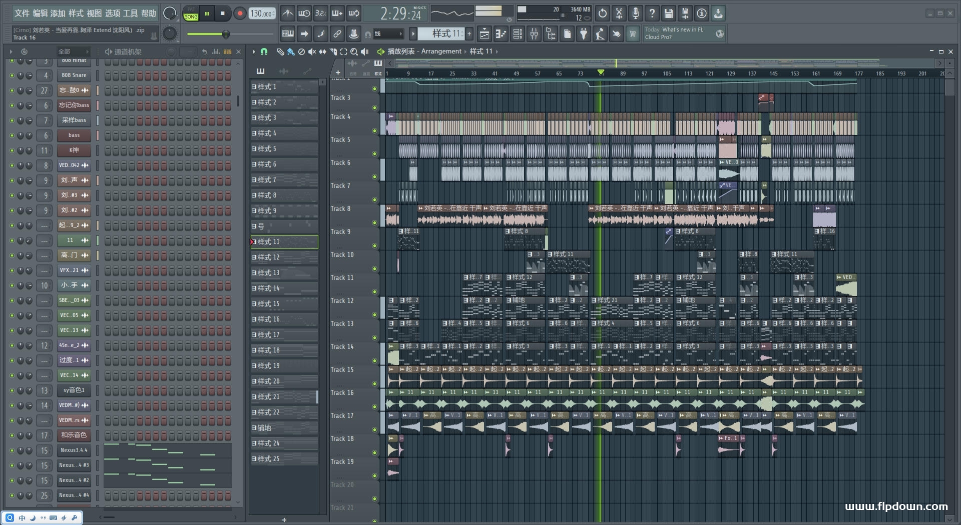This screenshot has height=525, width=961.
Task: Mute the 808 Snare channel
Action: 12,75
